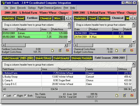Switch to left panel Misc. tab
Viewport: 140px width, 106px height.
coord(58,18)
